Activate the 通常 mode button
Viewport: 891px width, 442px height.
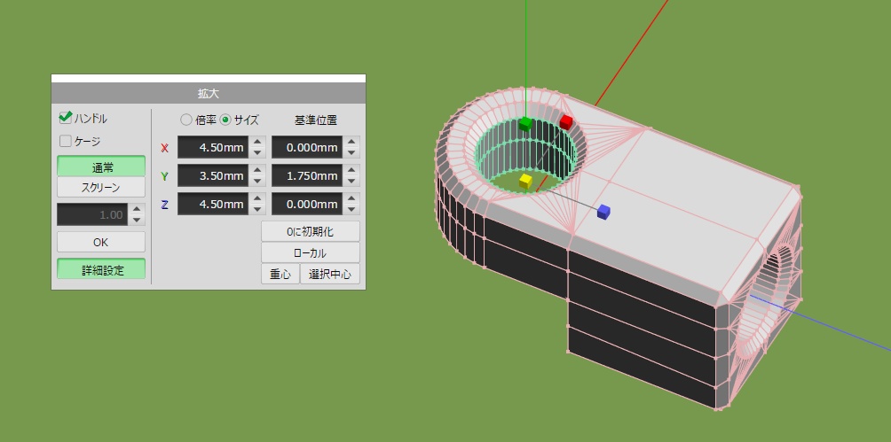101,167
